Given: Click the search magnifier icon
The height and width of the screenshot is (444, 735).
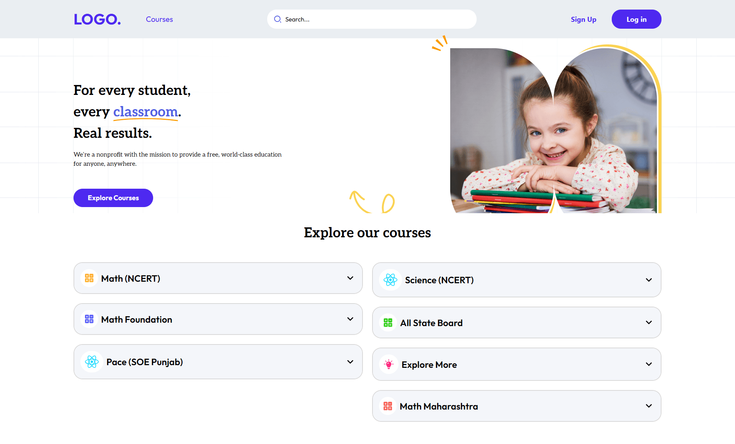Looking at the screenshot, I should point(277,19).
